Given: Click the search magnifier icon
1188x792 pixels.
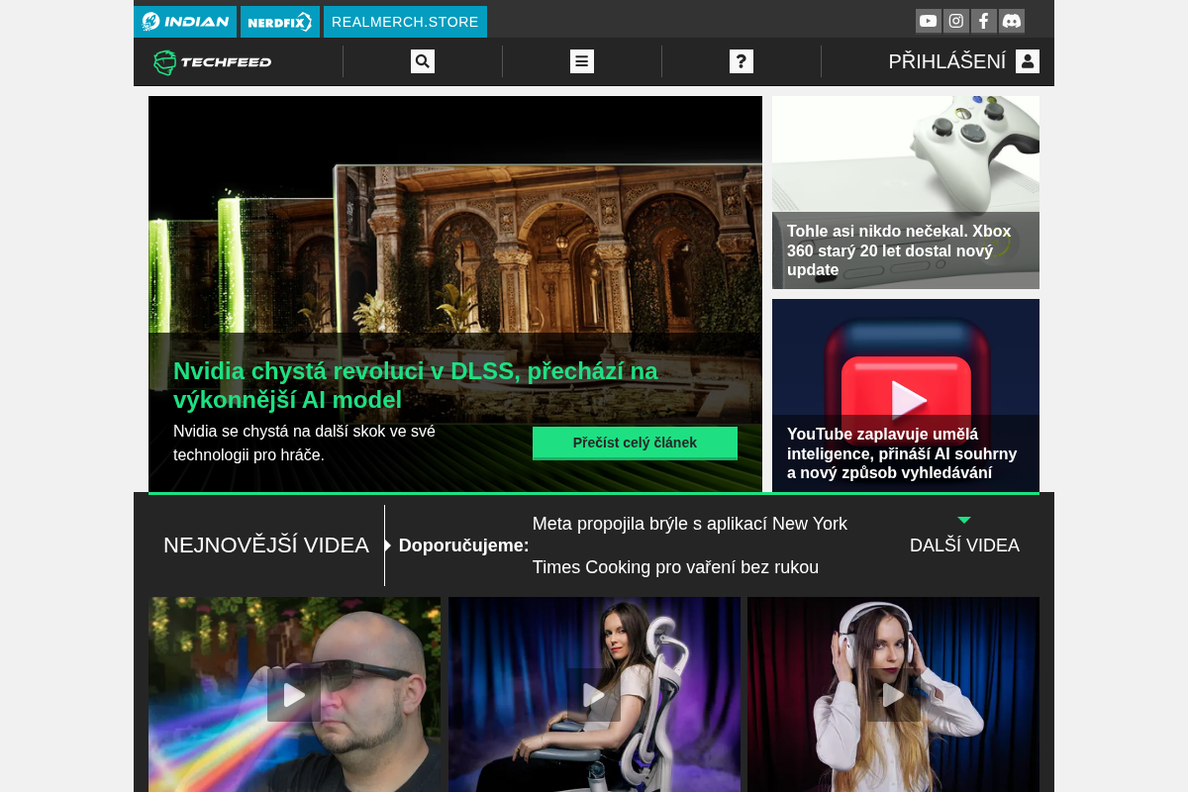Looking at the screenshot, I should [423, 61].
